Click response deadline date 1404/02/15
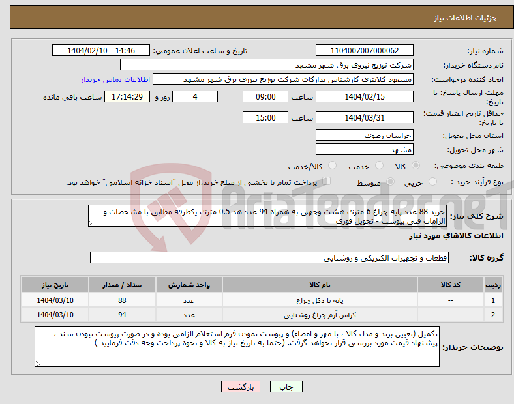This screenshot has width=514, height=404. pyautogui.click(x=364, y=96)
